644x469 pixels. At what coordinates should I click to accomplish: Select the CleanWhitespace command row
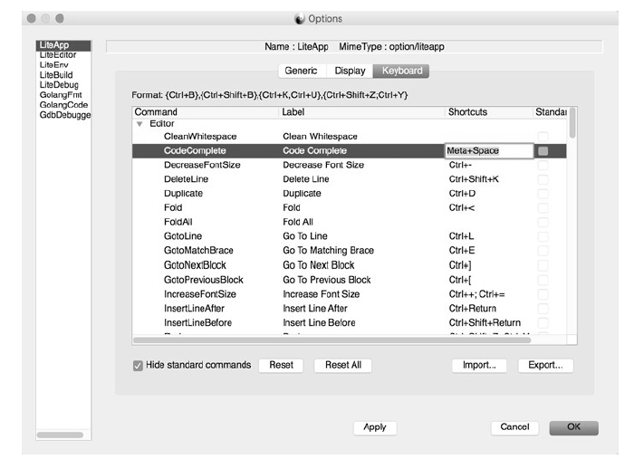click(x=350, y=137)
